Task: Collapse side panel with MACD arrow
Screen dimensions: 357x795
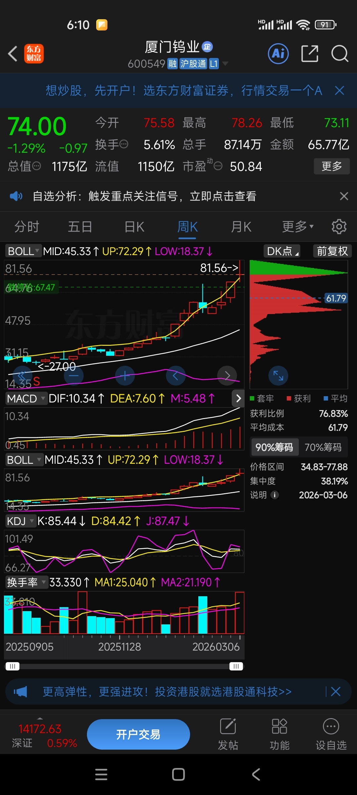Action: click(x=238, y=398)
